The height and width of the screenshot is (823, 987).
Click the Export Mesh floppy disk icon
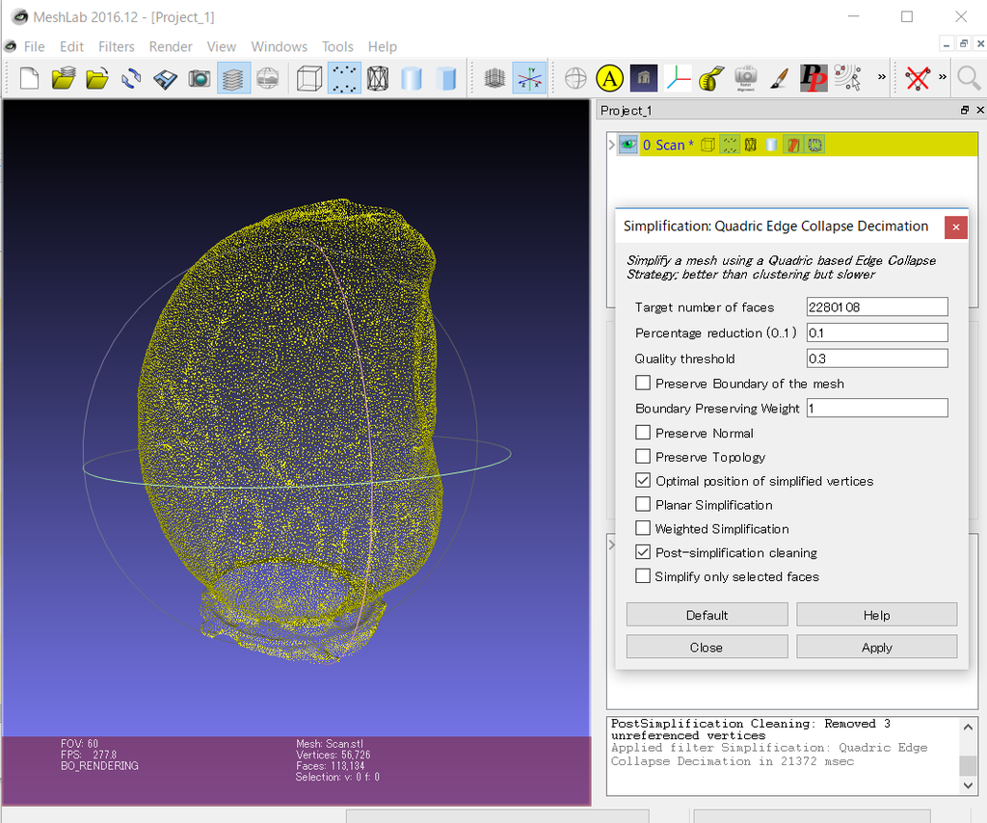click(166, 79)
